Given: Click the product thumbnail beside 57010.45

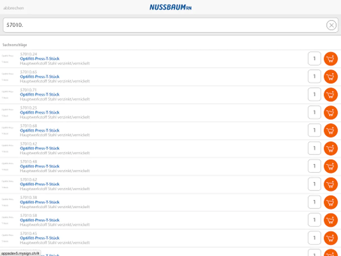Looking at the screenshot, I should click(7, 238).
